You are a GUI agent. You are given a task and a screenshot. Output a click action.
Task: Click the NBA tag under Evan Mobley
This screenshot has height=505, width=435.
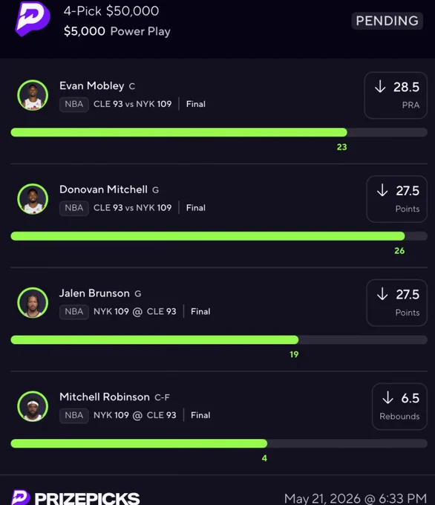pyautogui.click(x=74, y=105)
